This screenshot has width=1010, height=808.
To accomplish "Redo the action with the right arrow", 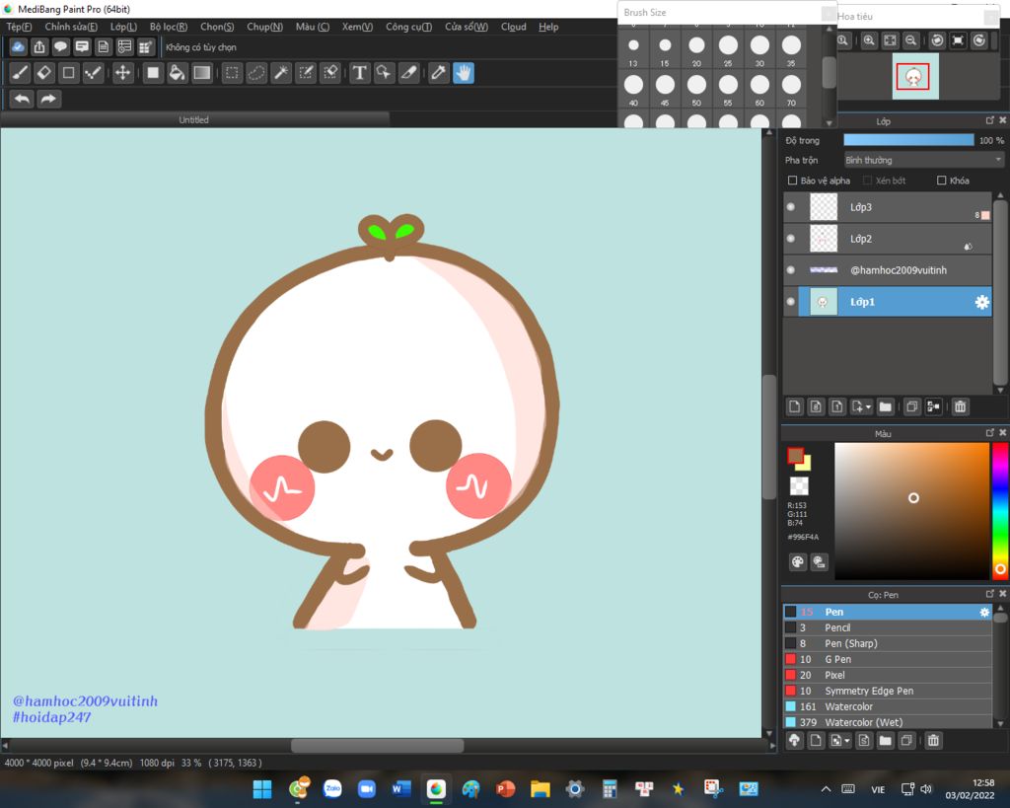I will [x=49, y=100].
